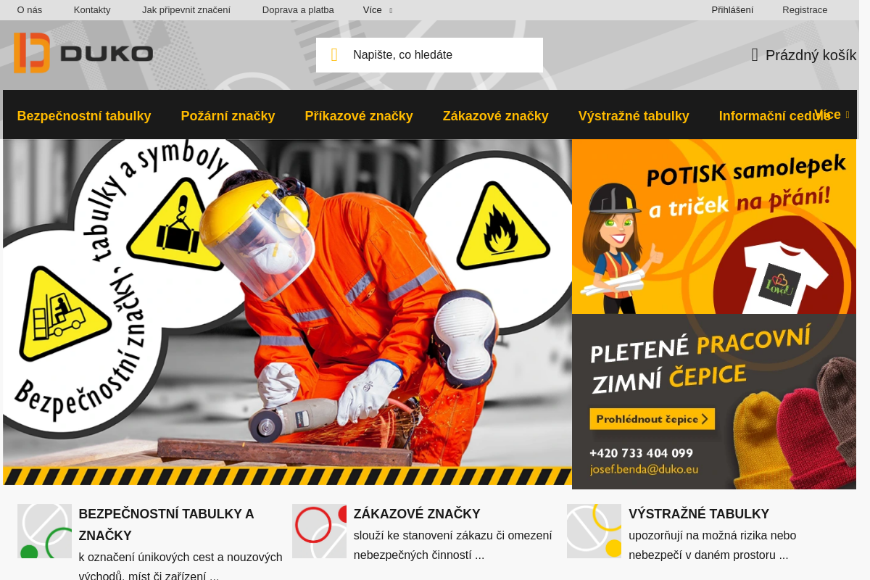Open the Kontakty page
Viewport: 870px width, 580px height.
(x=92, y=10)
